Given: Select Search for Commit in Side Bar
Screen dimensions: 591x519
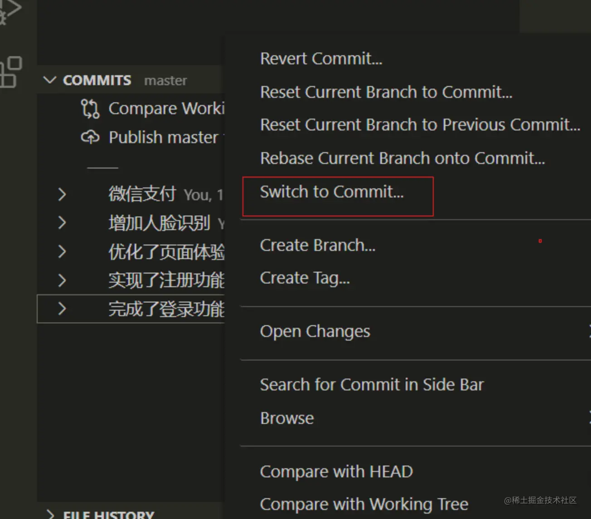Looking at the screenshot, I should [x=372, y=385].
